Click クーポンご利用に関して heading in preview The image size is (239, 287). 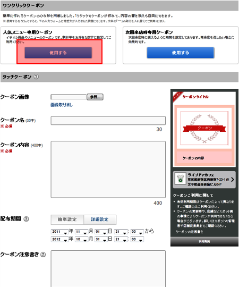tap(193, 195)
